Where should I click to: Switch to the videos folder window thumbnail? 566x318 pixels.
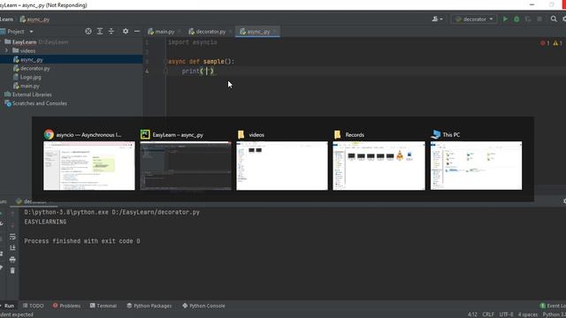[282, 165]
